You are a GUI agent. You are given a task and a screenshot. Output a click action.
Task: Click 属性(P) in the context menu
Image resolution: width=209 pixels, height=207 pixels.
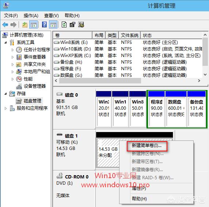click(139, 188)
